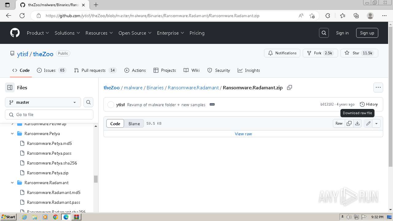This screenshot has height=221, width=393.
Task: Open the Wiki tab
Action: point(192,70)
